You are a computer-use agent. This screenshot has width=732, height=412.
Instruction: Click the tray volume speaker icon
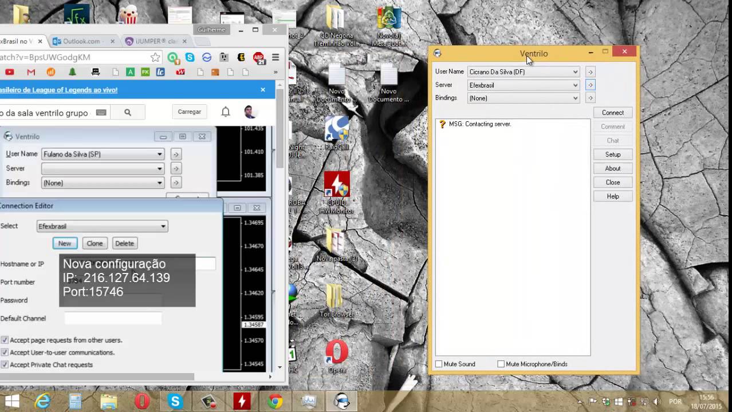click(x=657, y=402)
